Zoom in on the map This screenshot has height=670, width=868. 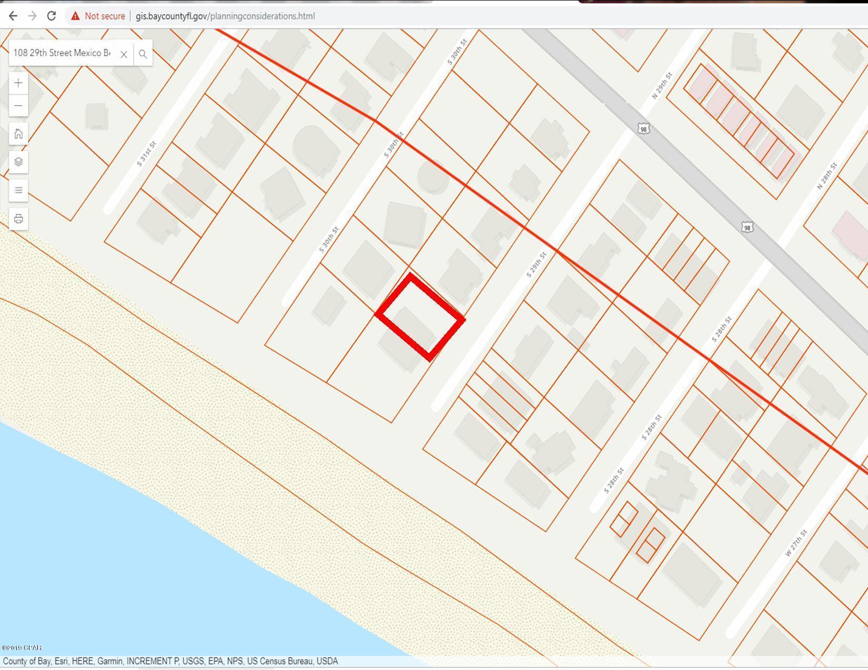click(x=18, y=83)
